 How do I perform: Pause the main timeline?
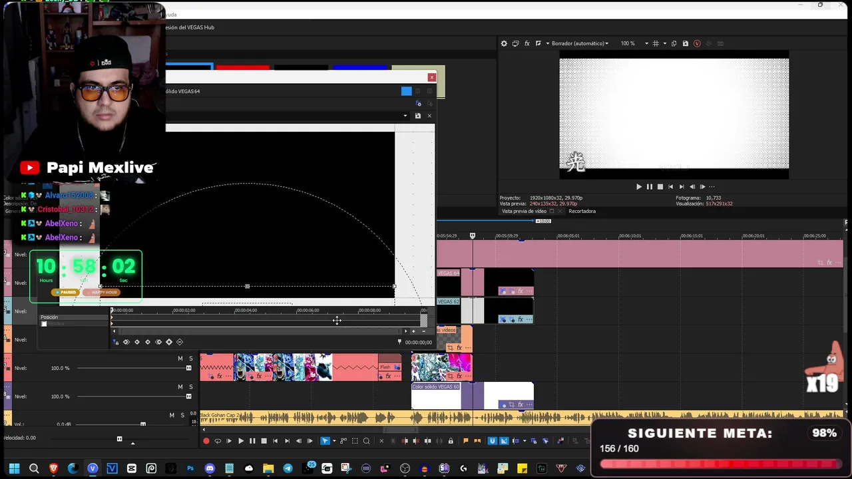pyautogui.click(x=252, y=441)
